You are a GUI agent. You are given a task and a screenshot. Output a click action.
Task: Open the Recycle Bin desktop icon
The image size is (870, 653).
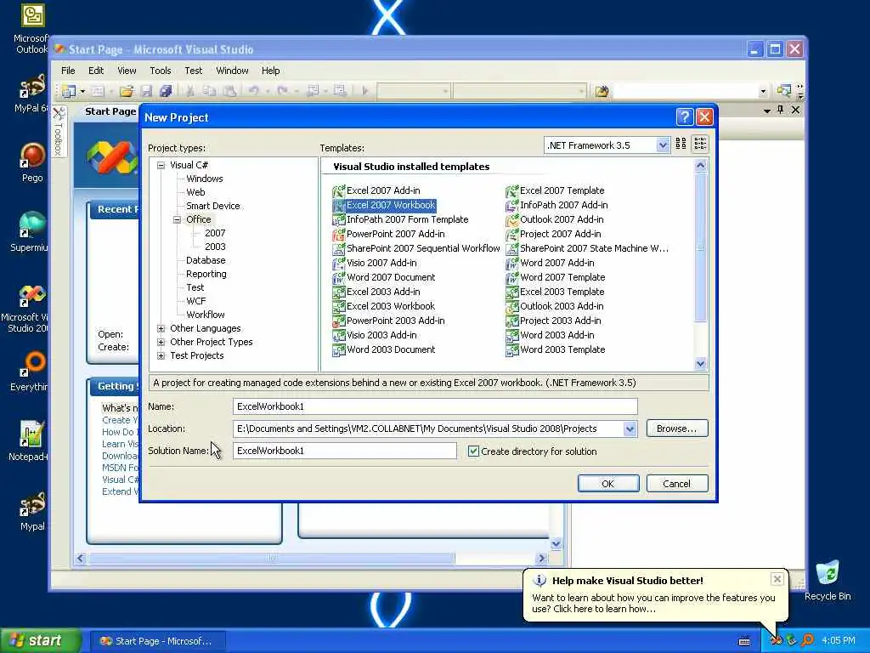tap(828, 581)
